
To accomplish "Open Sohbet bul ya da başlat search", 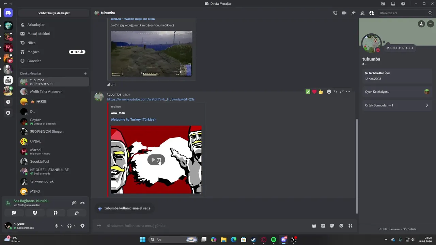I will [x=54, y=13].
